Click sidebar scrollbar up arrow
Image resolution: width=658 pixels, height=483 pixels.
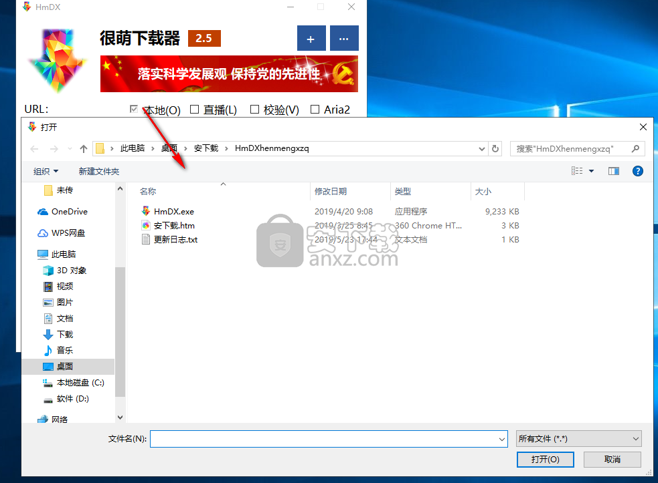coord(120,189)
